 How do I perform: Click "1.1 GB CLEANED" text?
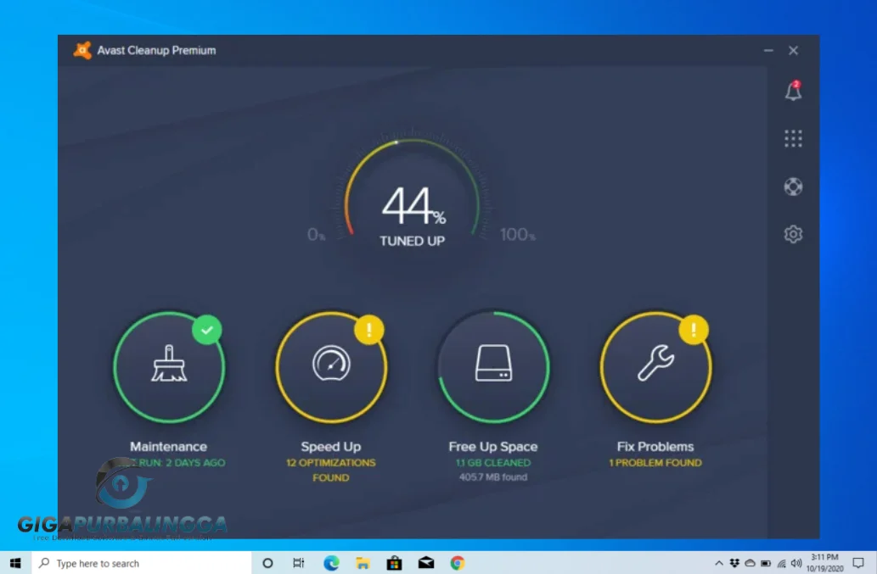492,463
